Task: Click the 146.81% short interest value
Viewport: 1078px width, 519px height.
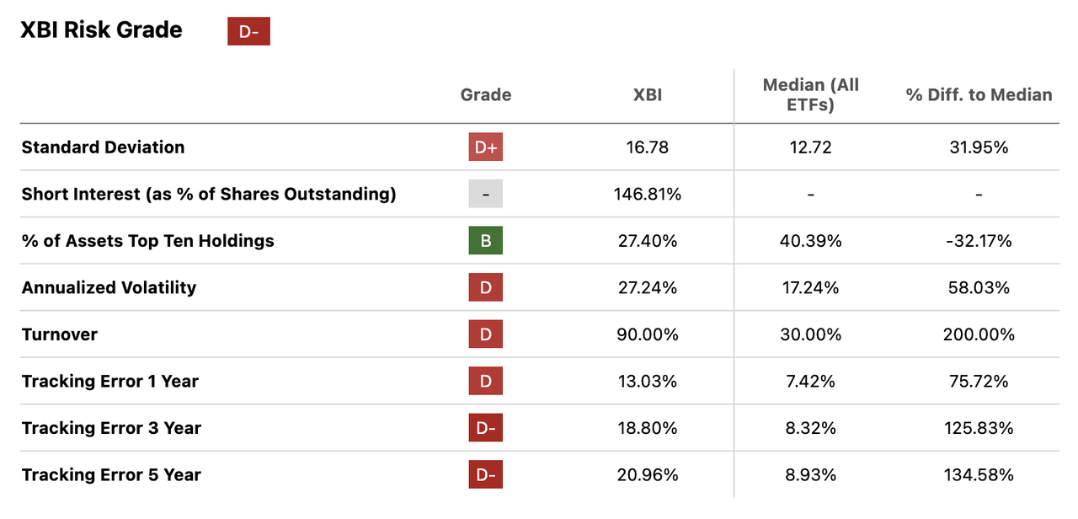Action: pyautogui.click(x=648, y=195)
